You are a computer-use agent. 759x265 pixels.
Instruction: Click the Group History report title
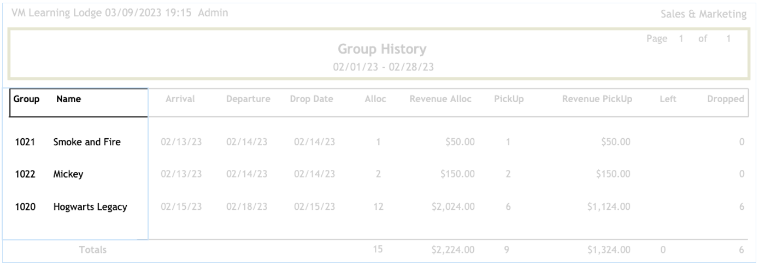(x=382, y=49)
